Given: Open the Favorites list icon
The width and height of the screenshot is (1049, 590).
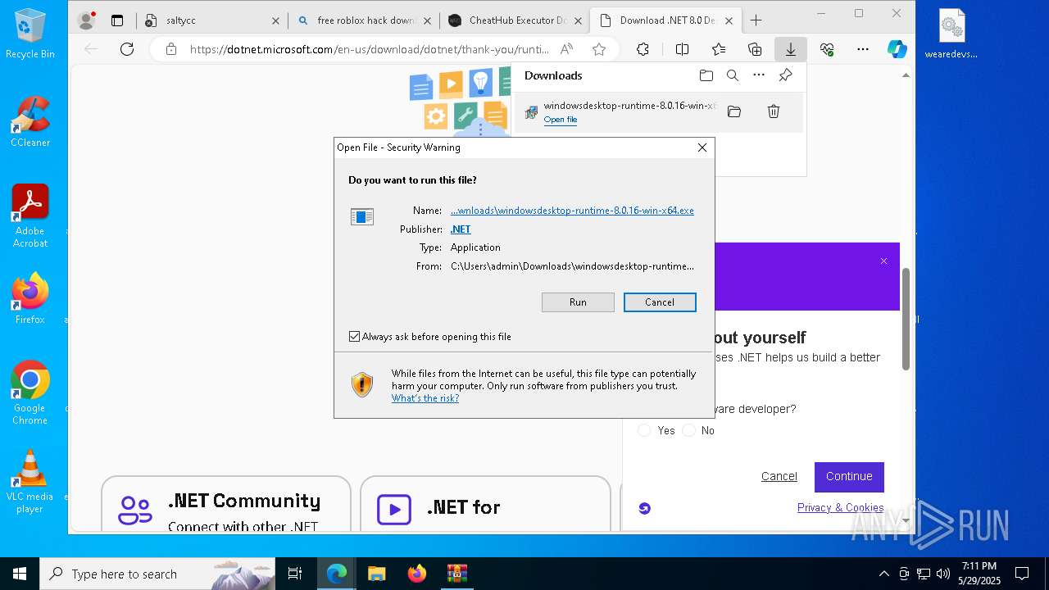Looking at the screenshot, I should click(719, 49).
